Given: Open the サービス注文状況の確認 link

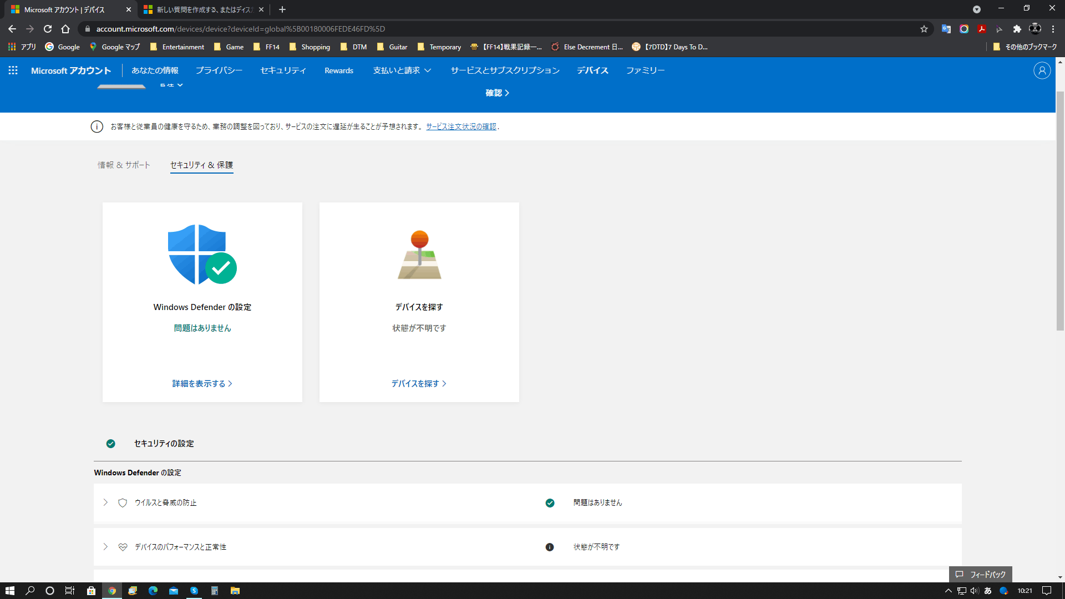Looking at the screenshot, I should coord(461,126).
